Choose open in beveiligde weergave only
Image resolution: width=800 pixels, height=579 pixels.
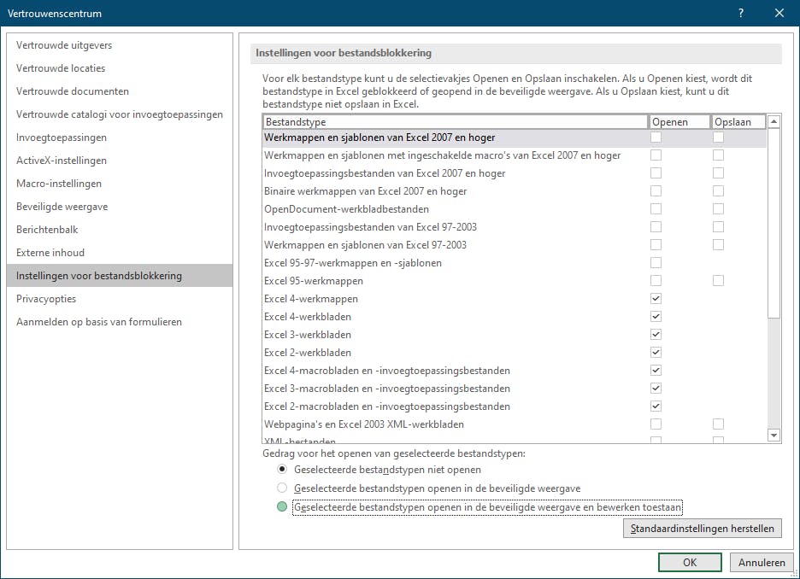click(282, 488)
